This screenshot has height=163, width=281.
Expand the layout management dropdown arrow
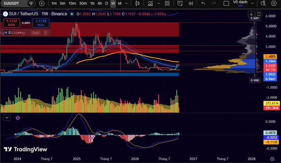pos(252,3)
